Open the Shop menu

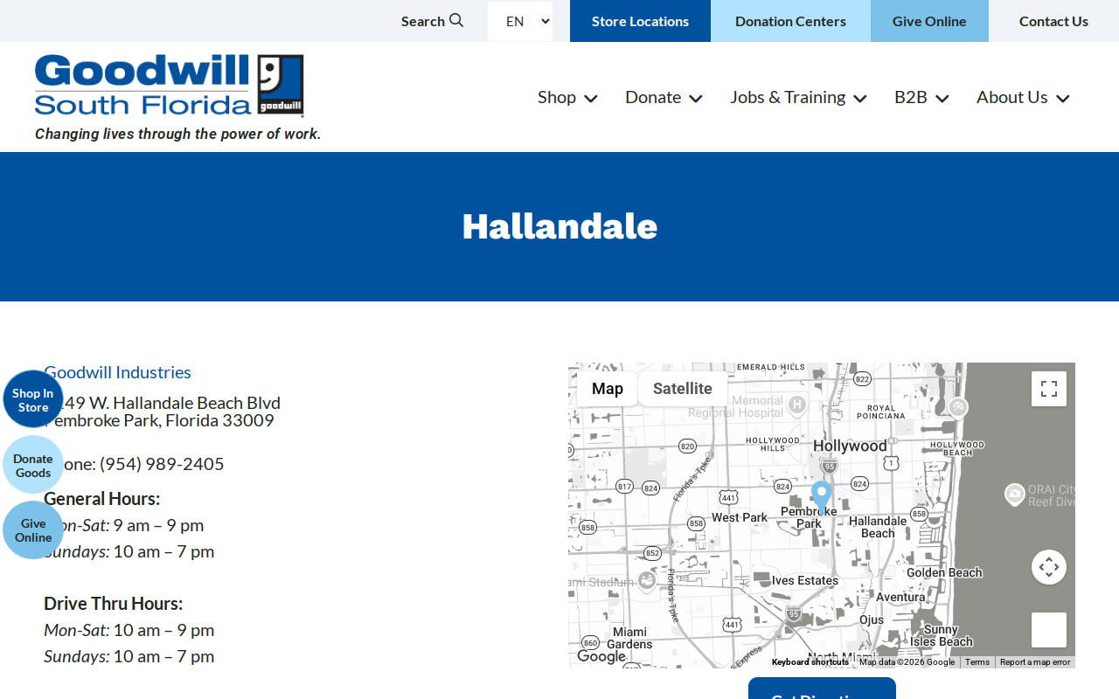[557, 97]
